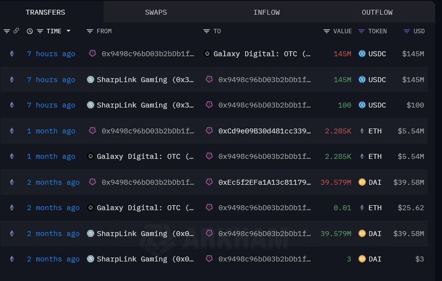Image resolution: width=442 pixels, height=281 pixels.
Task: Open the TO column filter
Action: 206,31
